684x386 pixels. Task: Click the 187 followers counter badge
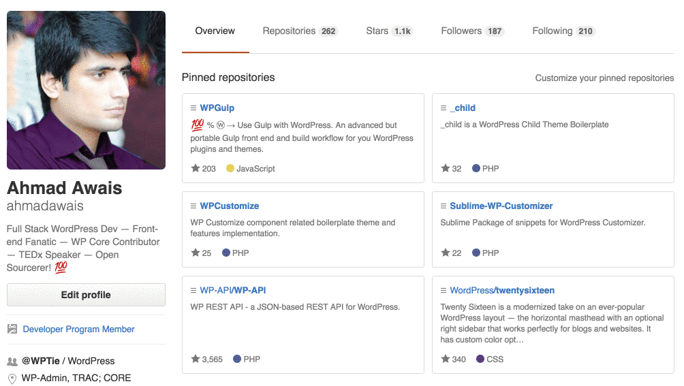(x=495, y=31)
